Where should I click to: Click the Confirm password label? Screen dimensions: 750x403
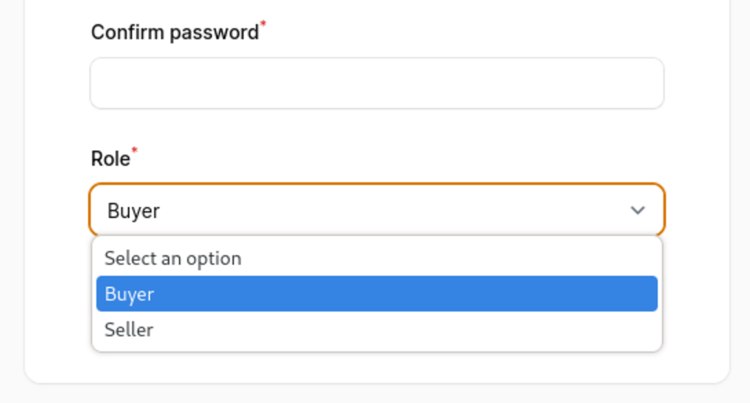[175, 32]
